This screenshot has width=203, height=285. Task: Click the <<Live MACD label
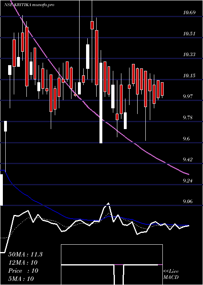coord(171,274)
